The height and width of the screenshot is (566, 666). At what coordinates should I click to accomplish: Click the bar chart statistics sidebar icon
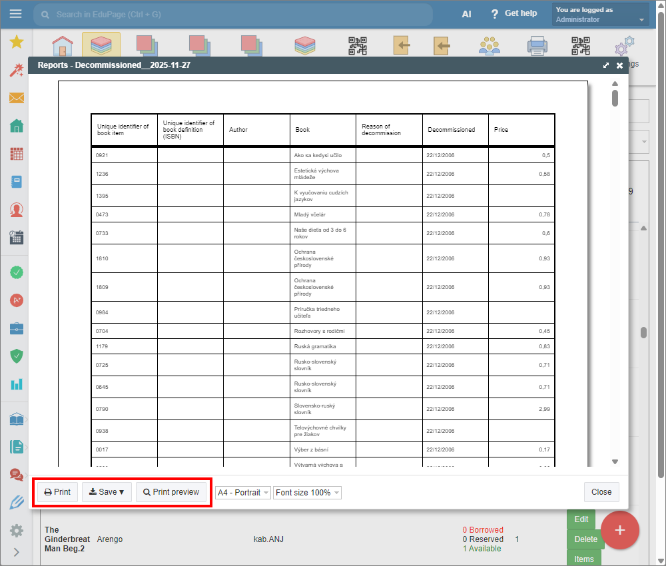click(17, 384)
